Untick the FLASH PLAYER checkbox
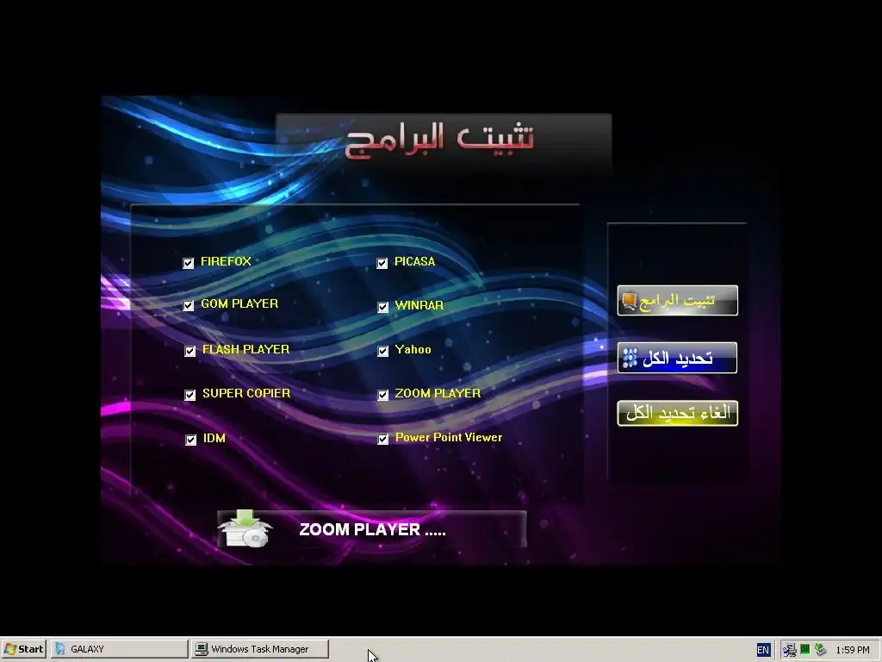 (x=190, y=352)
